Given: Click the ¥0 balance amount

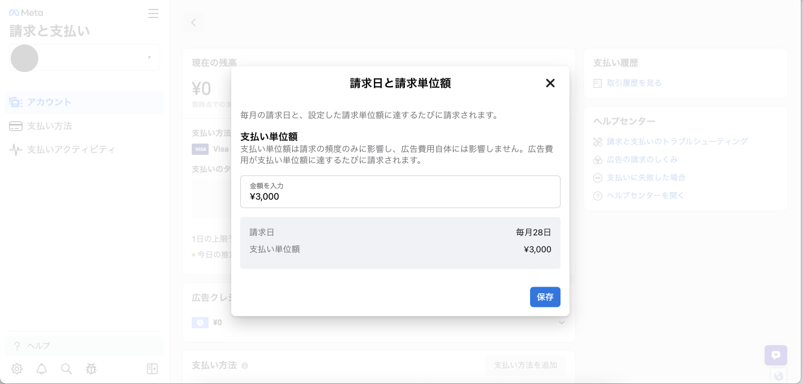Looking at the screenshot, I should [x=201, y=88].
